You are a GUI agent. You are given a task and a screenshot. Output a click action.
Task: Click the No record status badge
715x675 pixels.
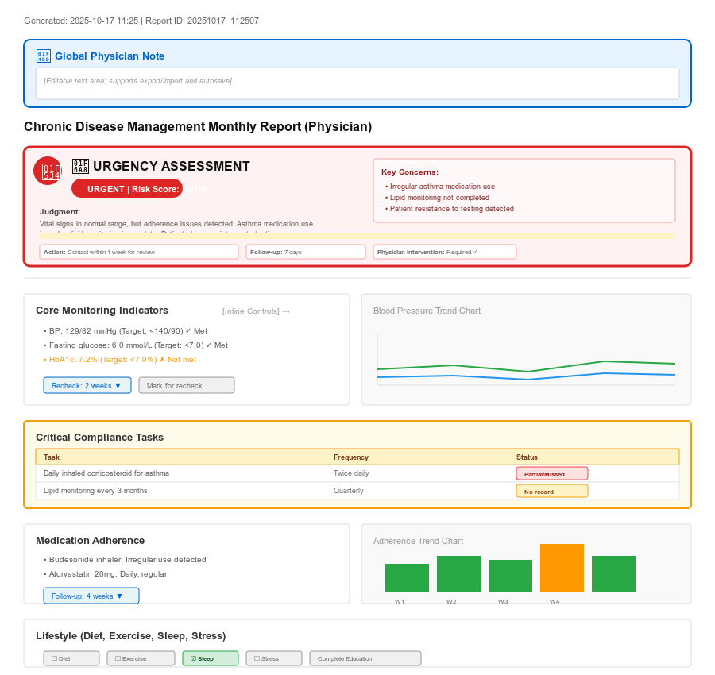pyautogui.click(x=551, y=491)
